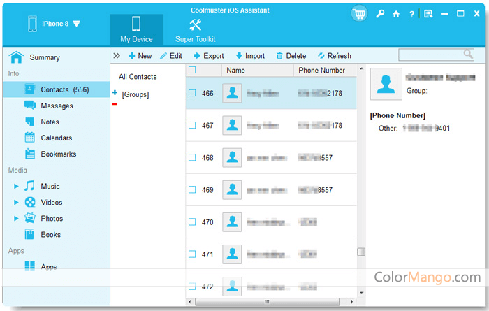Tick the checkbox for contact 466
The width and height of the screenshot is (489, 311).
[x=192, y=93]
